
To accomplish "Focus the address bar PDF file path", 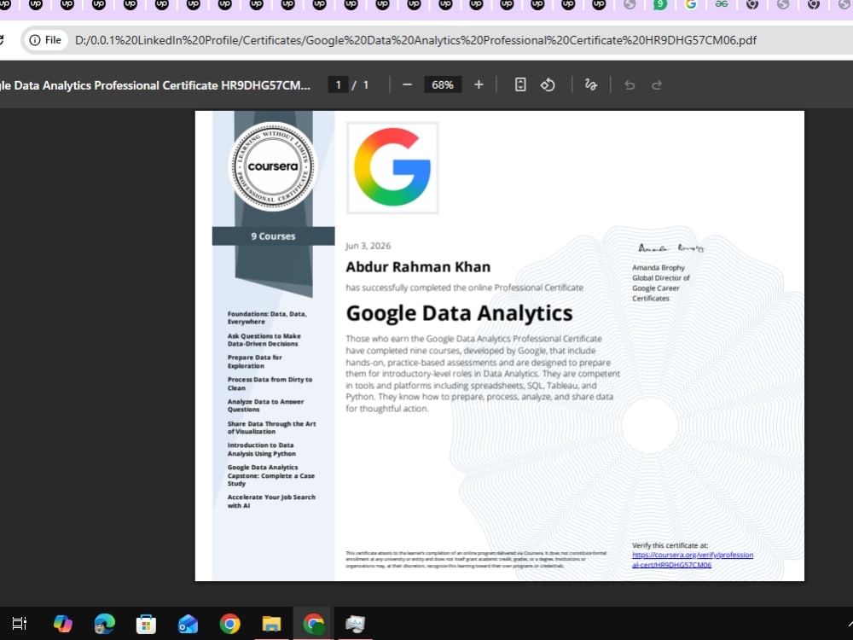I will (415, 40).
